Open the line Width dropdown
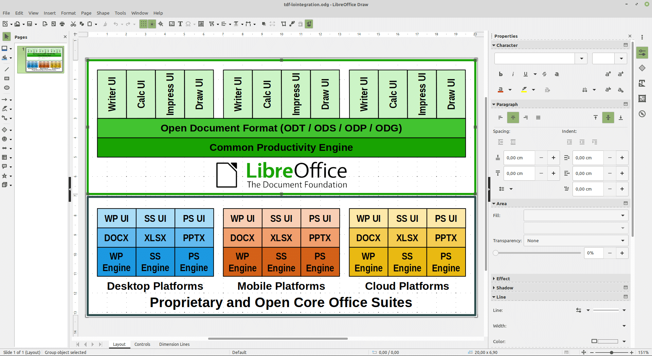Viewport: 652px width, 356px height. point(624,326)
